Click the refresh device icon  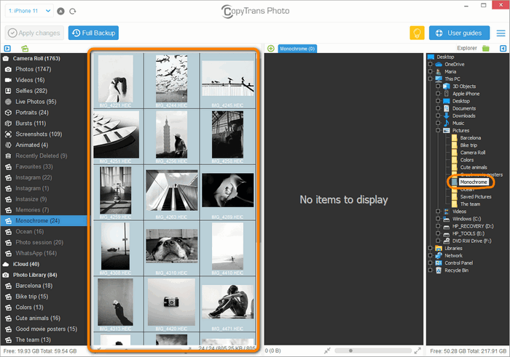(73, 11)
